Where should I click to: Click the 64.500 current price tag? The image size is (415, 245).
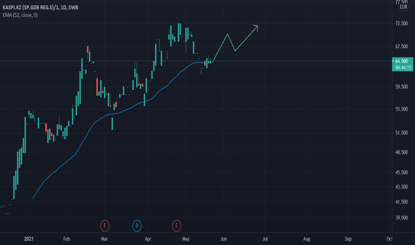(x=402, y=61)
